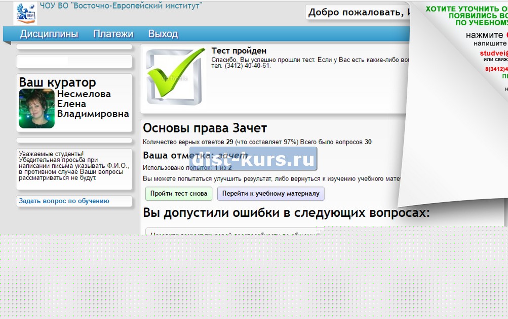
Task: Click the phone number 8(3412) on banner
Action: tap(496, 69)
